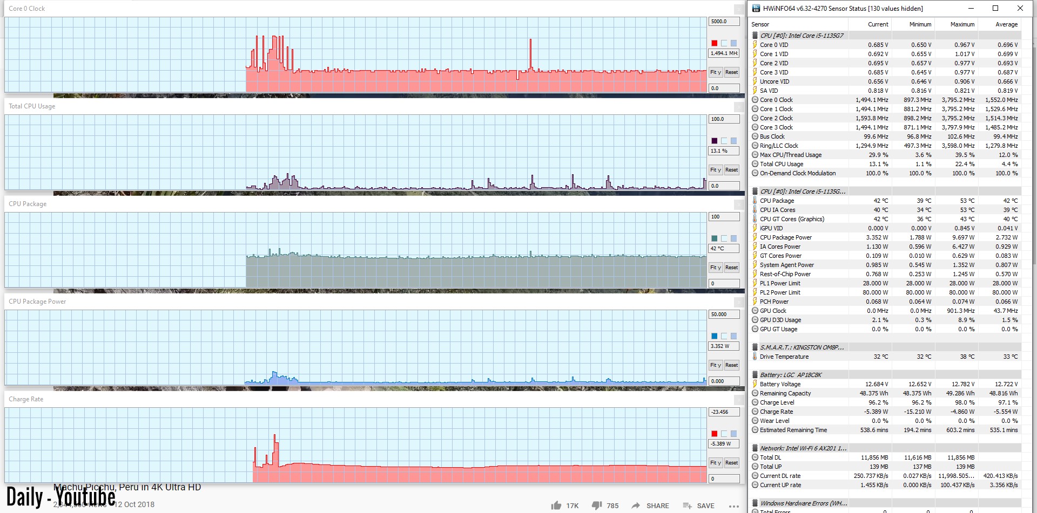
Task: Click Fit y button on Core 0 Clock graph
Action: pyautogui.click(x=715, y=72)
